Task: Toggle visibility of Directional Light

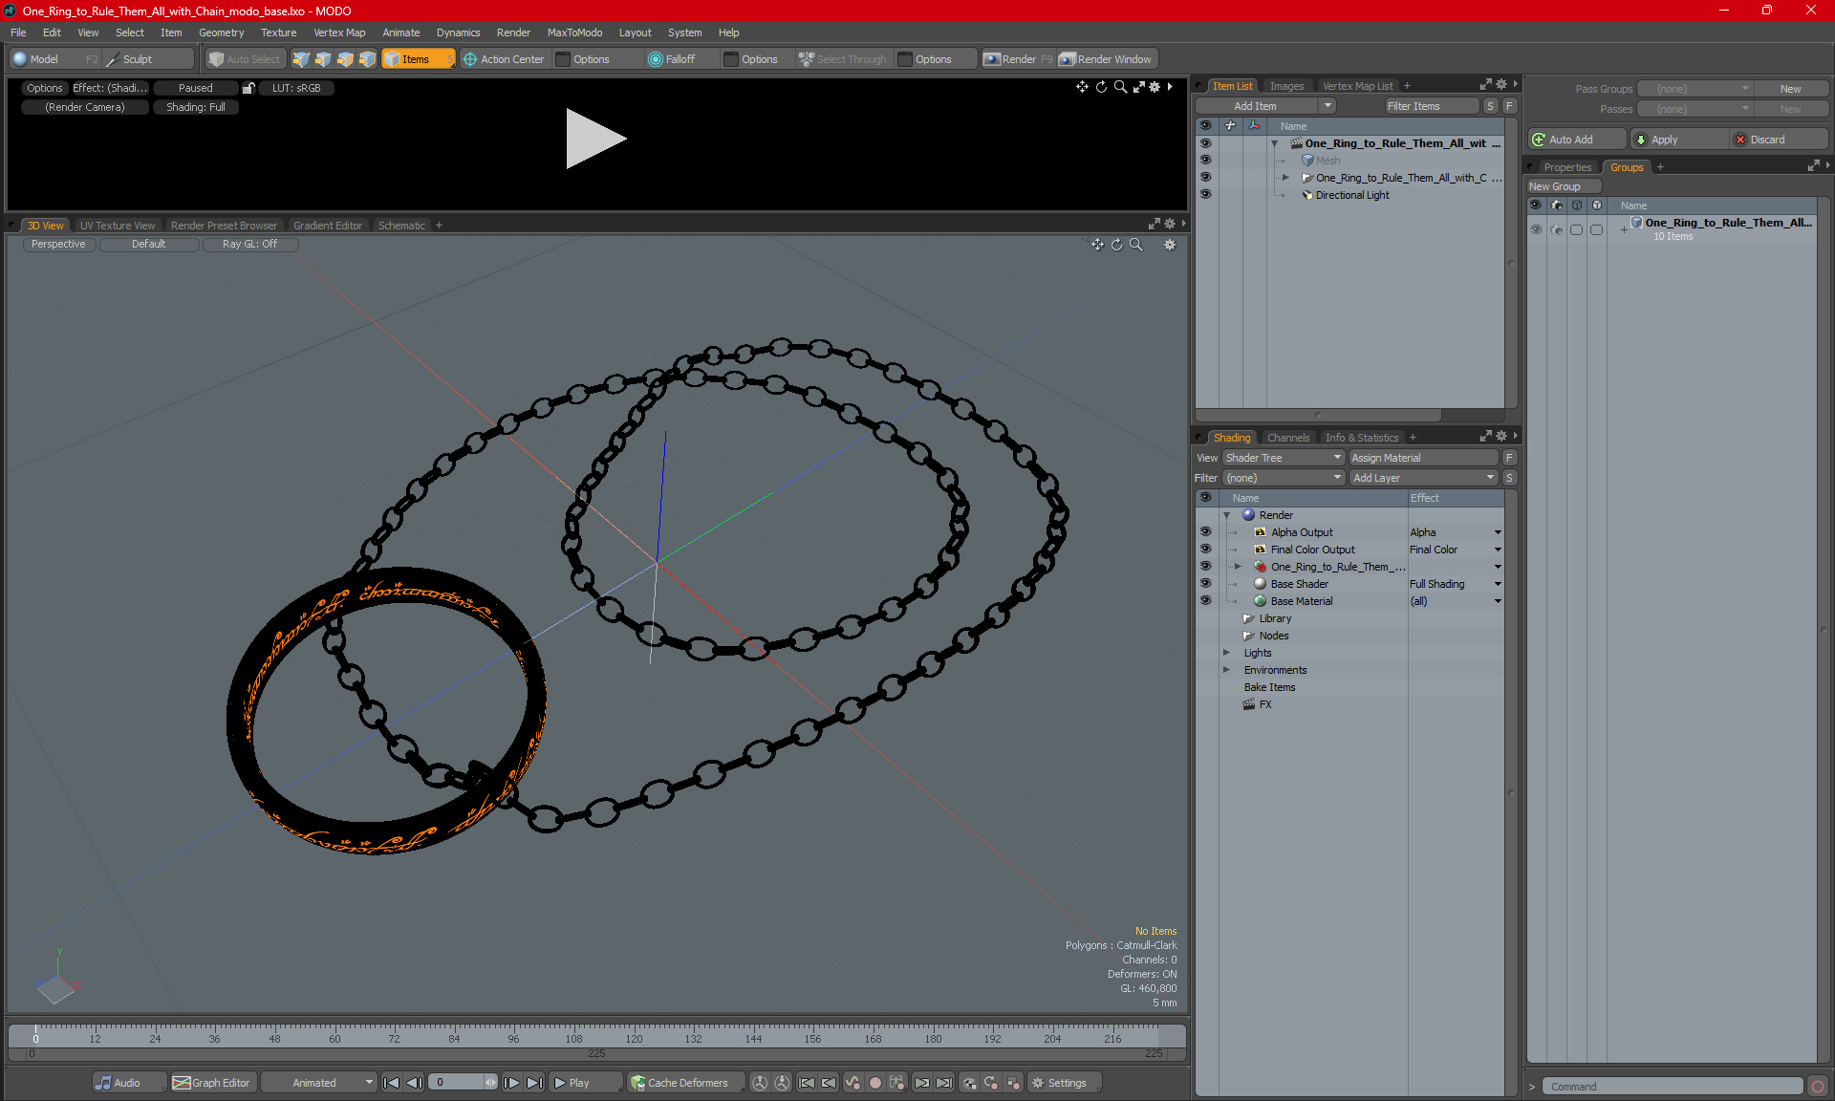Action: [x=1205, y=195]
